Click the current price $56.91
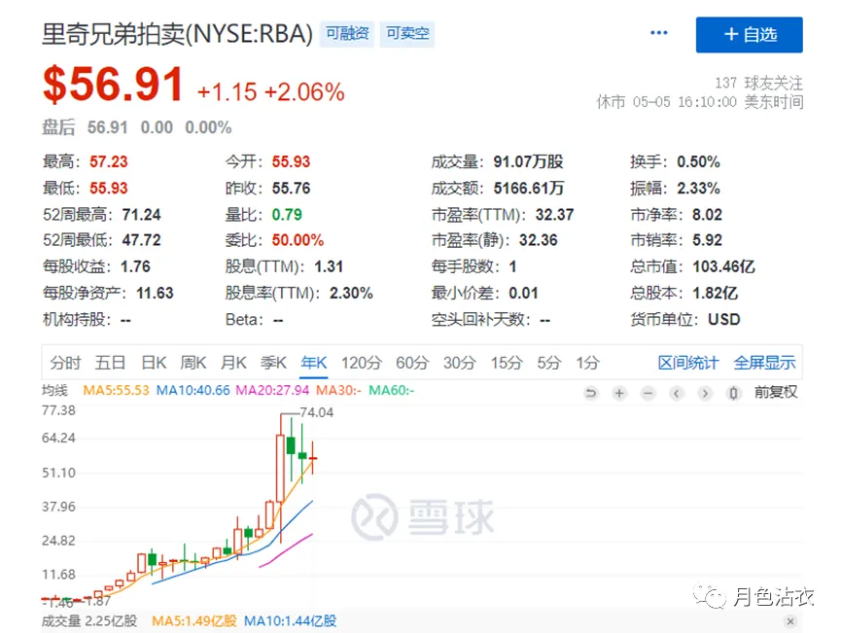Screen dimensions: 841x633 coord(113,85)
